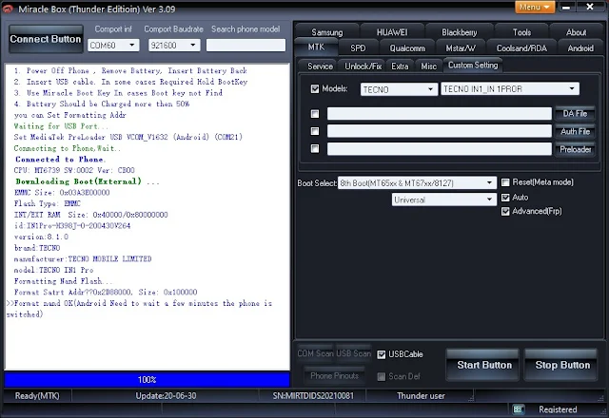Screen dimensions: 609x418
Task: Enable Reset(Meta mode) checkbox
Action: coord(505,182)
